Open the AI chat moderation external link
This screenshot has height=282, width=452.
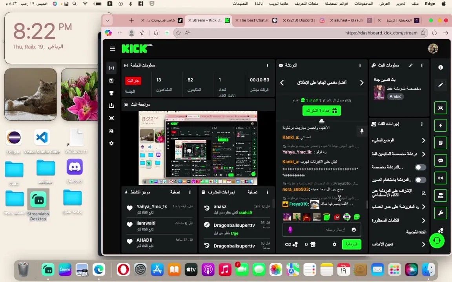(423, 193)
